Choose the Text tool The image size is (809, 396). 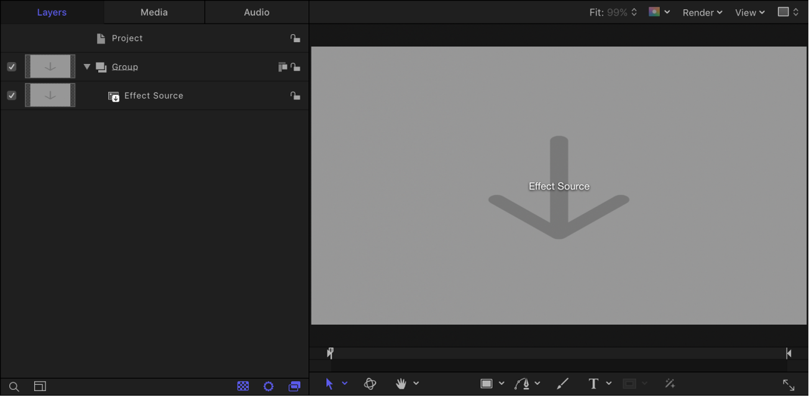[x=592, y=383]
